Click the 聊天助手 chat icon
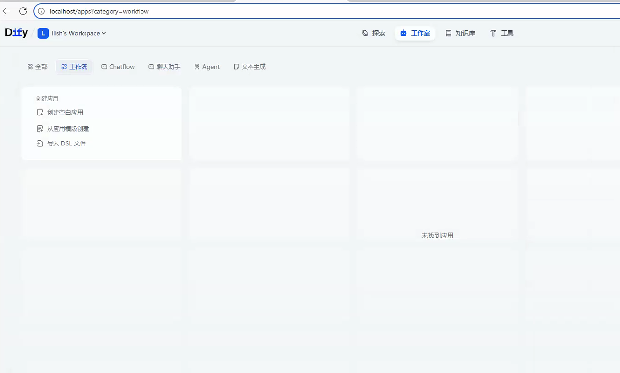This screenshot has height=373, width=620. [151, 67]
